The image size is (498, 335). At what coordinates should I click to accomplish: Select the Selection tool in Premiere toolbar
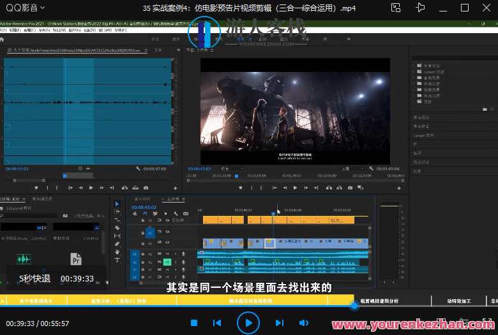117,204
